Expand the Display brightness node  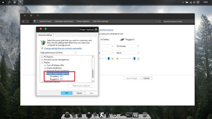(x=45, y=68)
